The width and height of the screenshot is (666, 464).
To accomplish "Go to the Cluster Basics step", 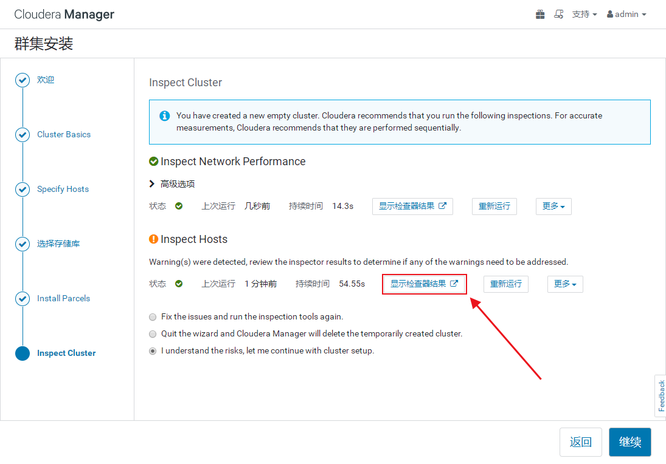I will 64,134.
